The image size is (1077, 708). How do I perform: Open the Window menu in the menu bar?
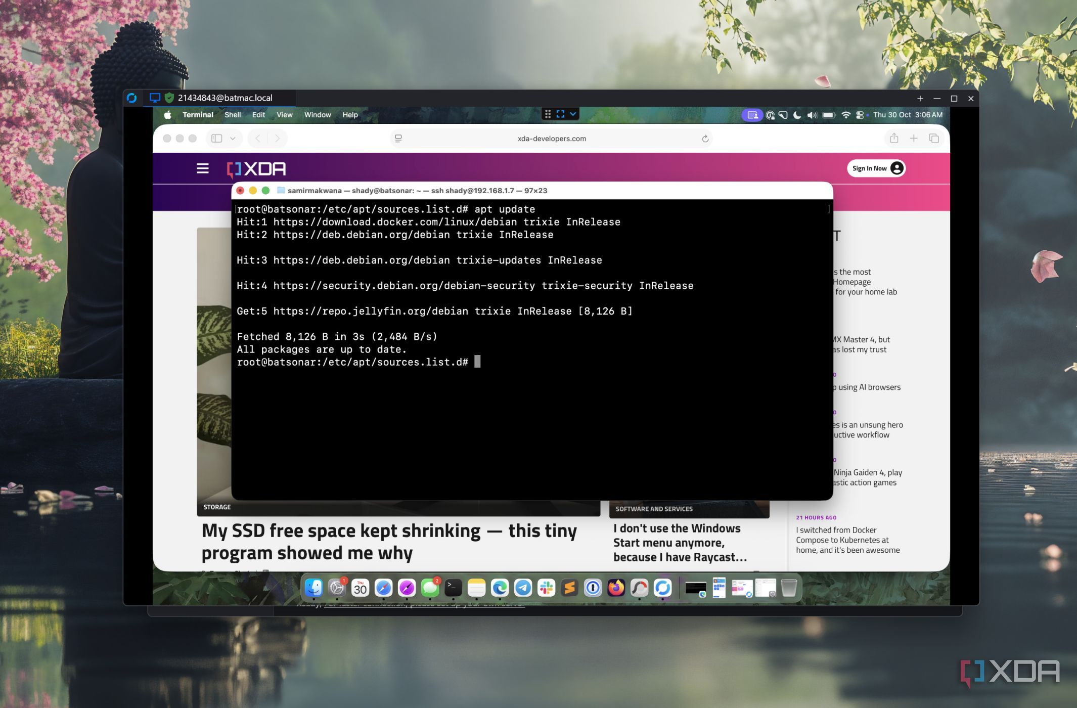[x=317, y=115]
